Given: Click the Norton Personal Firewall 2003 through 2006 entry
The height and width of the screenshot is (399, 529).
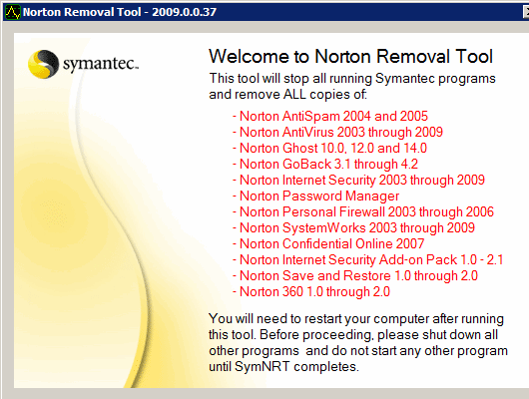Looking at the screenshot, I should click(x=363, y=211).
